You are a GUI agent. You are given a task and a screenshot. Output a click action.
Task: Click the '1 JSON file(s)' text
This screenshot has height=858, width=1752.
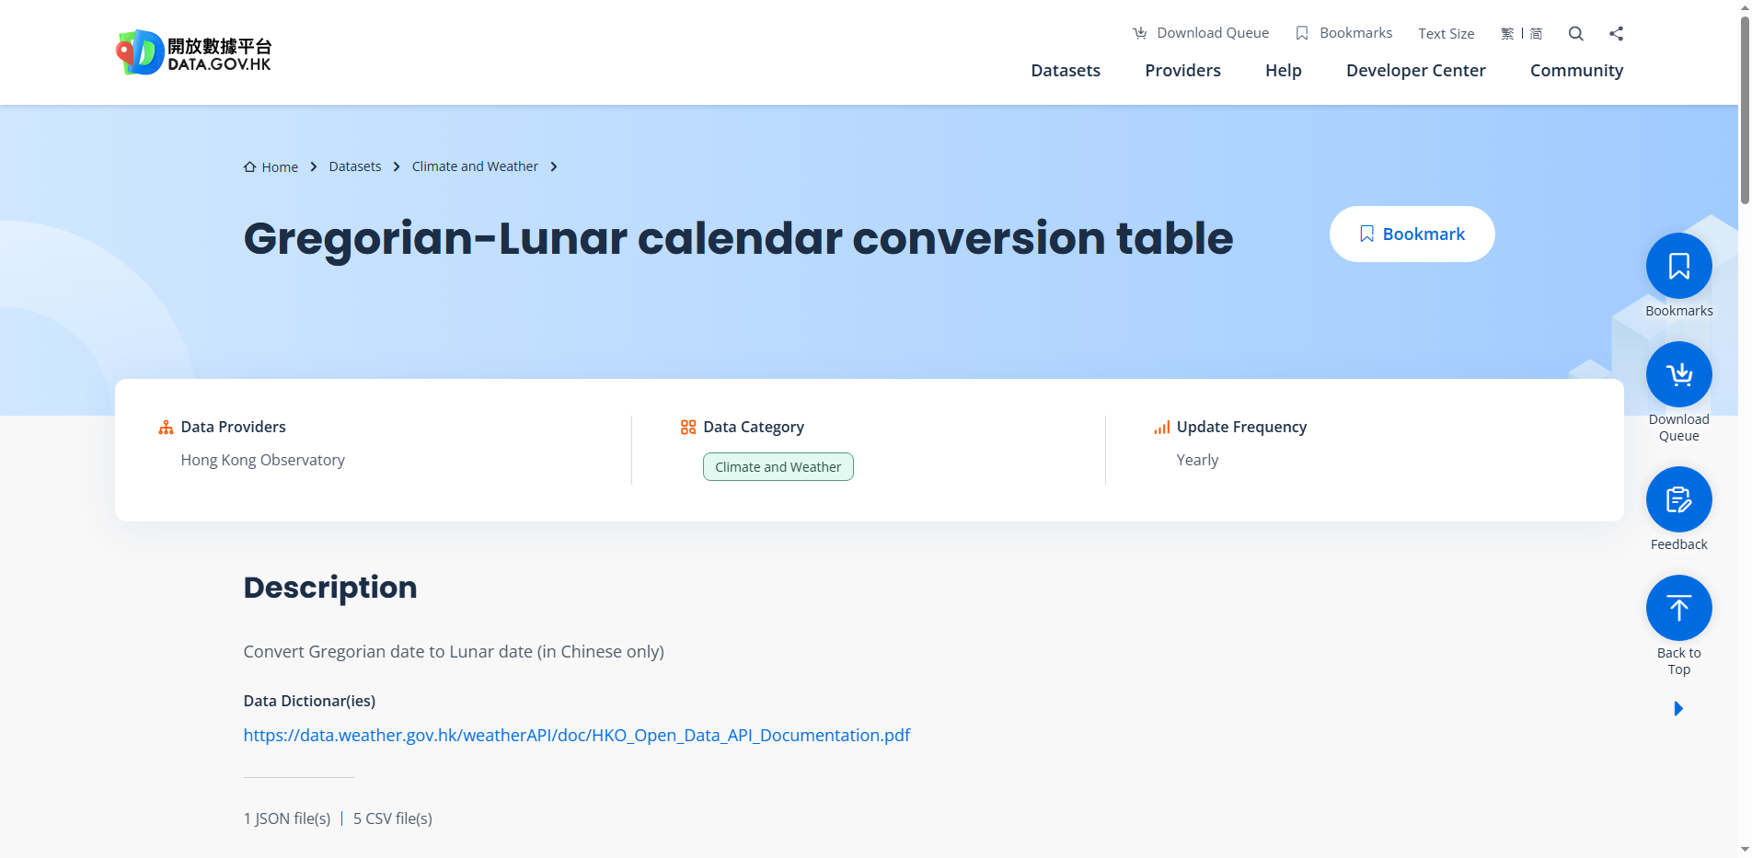287,818
